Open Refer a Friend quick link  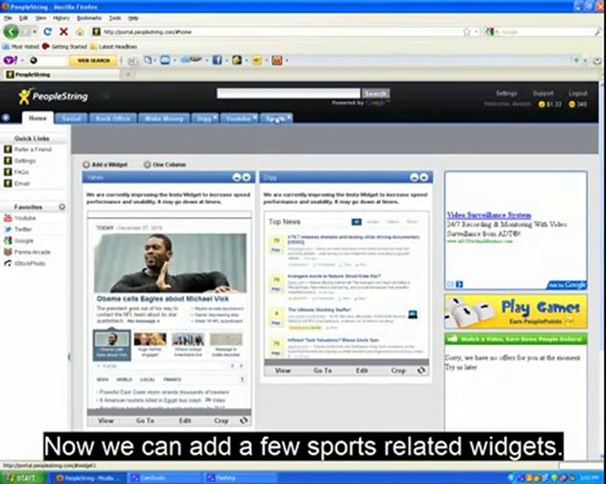click(32, 149)
